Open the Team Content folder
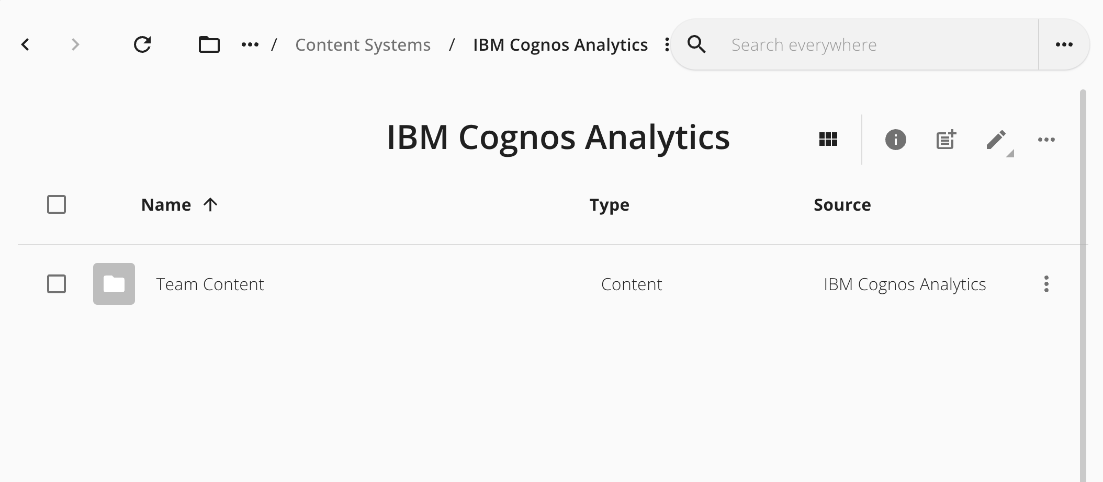Viewport: 1103px width, 482px height. (x=210, y=284)
